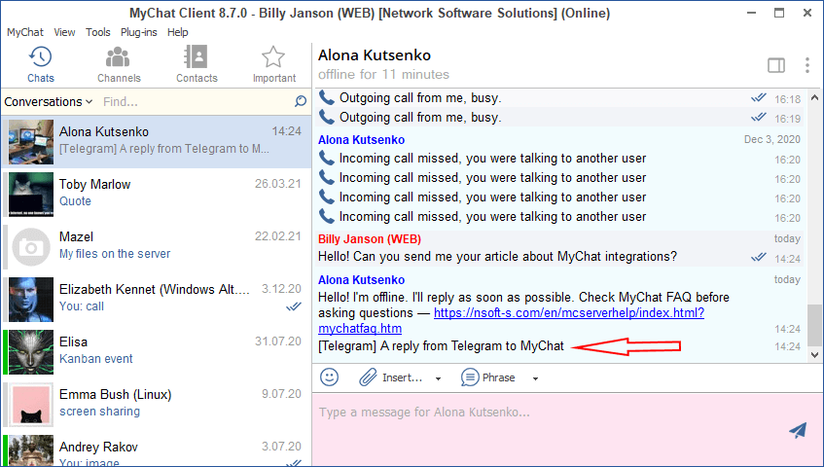The width and height of the screenshot is (824, 467).
Task: Expand the Conversations filter dropdown
Action: (x=49, y=101)
